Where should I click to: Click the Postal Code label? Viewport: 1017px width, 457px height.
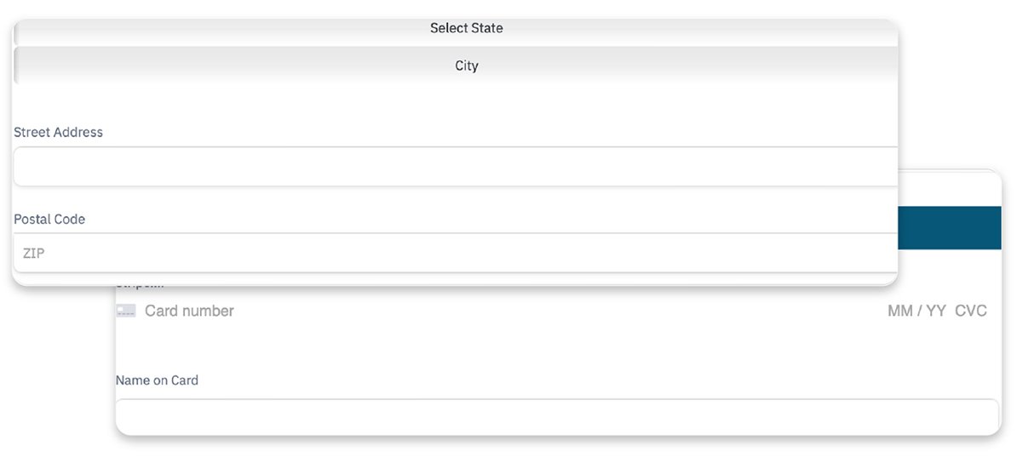(49, 220)
